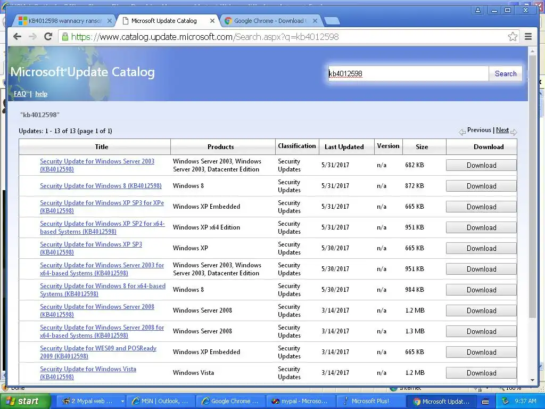Open Security Update for Windows 8 (KB4012598)

(x=101, y=186)
